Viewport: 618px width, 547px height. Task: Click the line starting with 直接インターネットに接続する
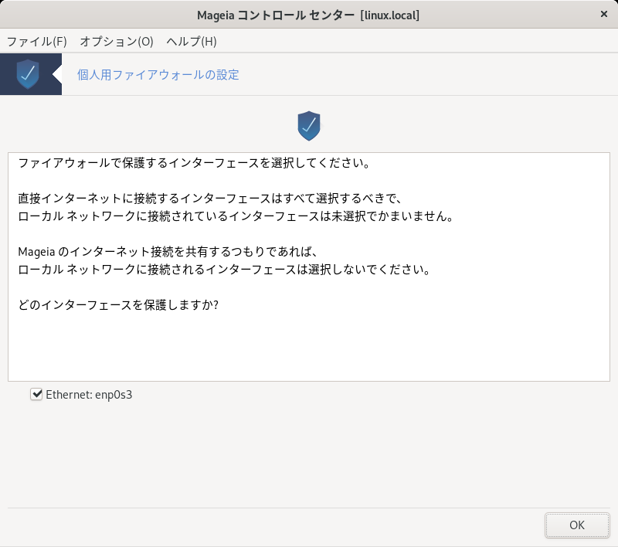(209, 199)
